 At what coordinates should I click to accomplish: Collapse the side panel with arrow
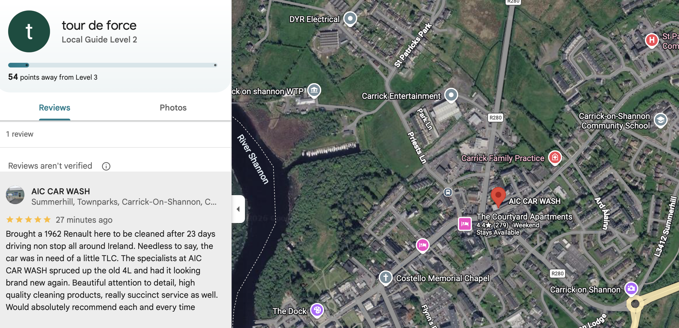pos(238,209)
